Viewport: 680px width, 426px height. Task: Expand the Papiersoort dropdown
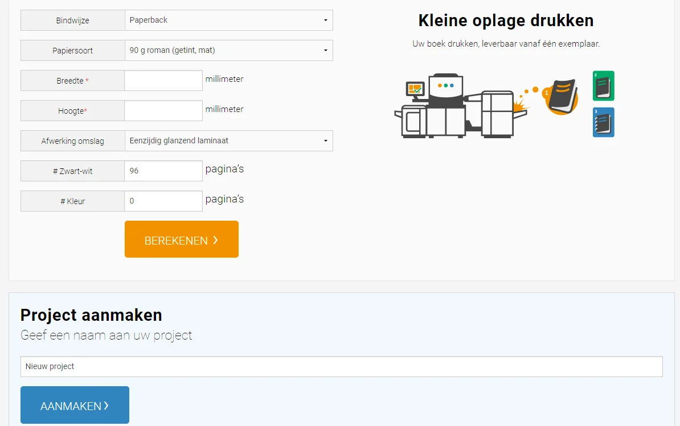(228, 51)
